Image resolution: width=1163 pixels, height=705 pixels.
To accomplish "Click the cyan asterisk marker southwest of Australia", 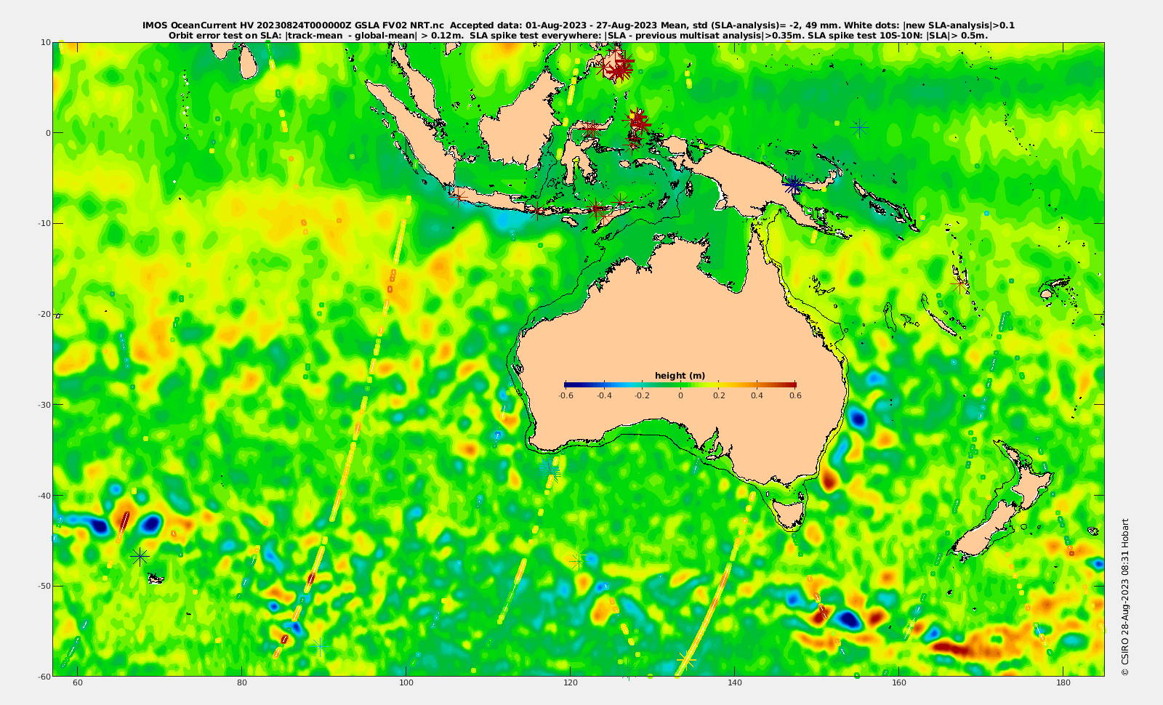I will point(550,468).
